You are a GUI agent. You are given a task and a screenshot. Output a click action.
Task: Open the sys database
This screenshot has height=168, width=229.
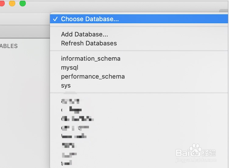click(x=66, y=86)
